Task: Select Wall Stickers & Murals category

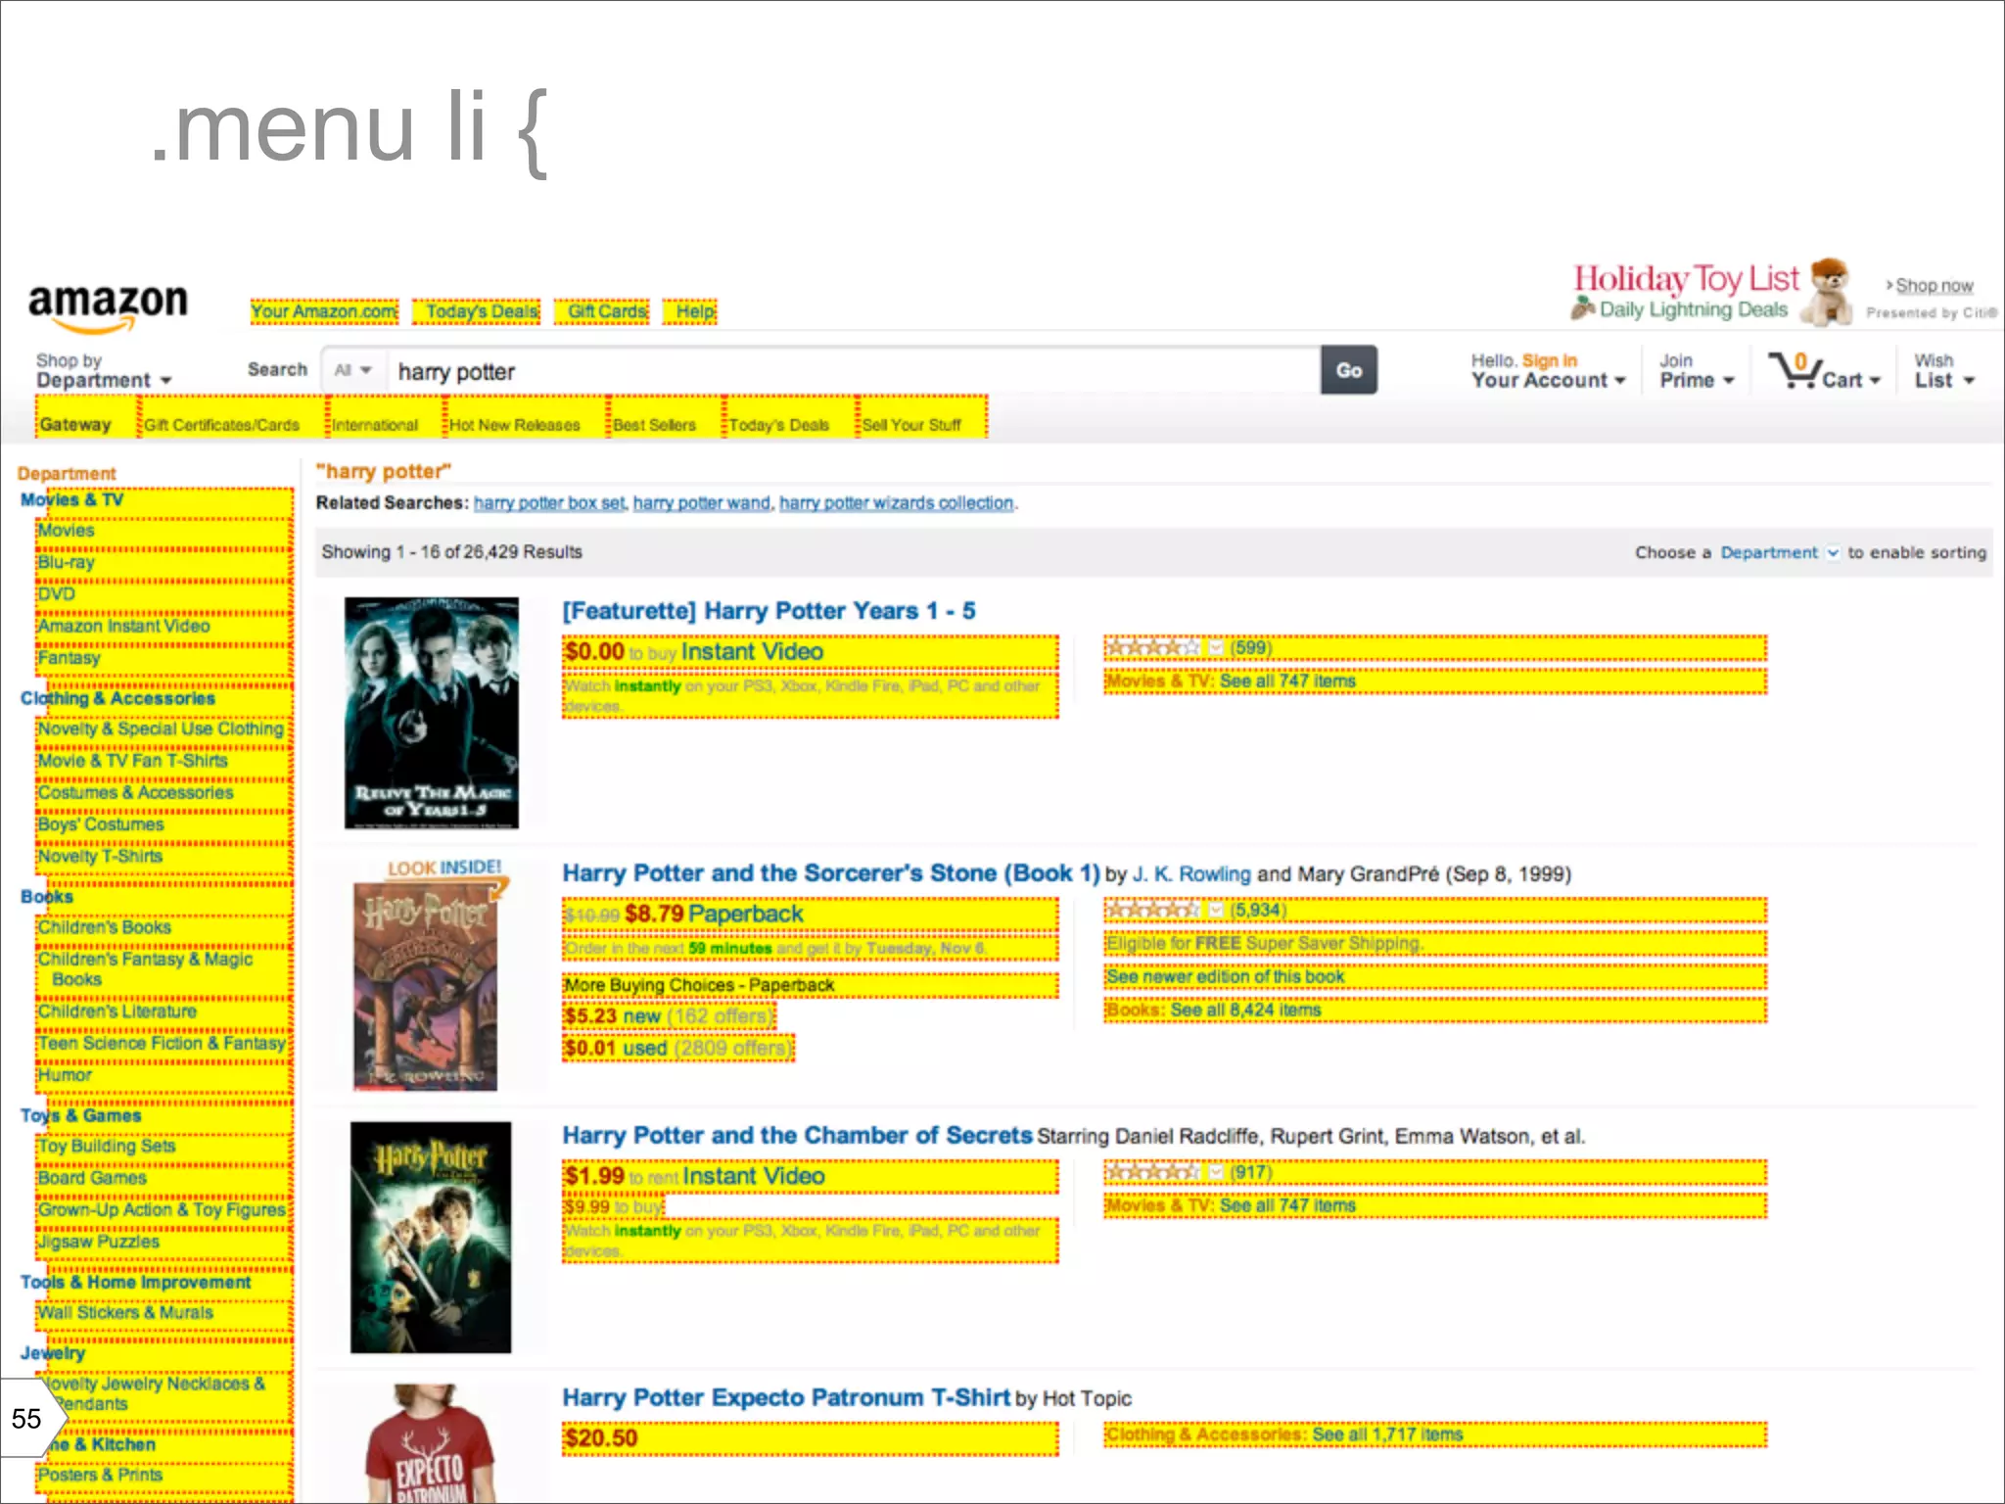Action: pyautogui.click(x=125, y=1313)
